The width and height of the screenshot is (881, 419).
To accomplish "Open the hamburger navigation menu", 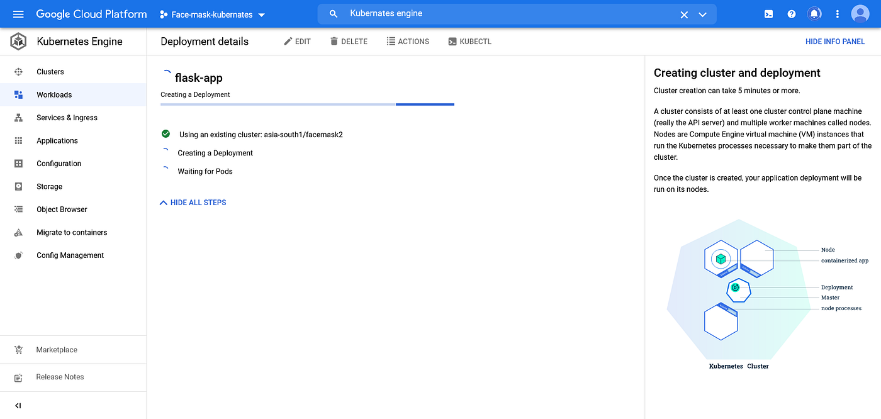I will [18, 14].
